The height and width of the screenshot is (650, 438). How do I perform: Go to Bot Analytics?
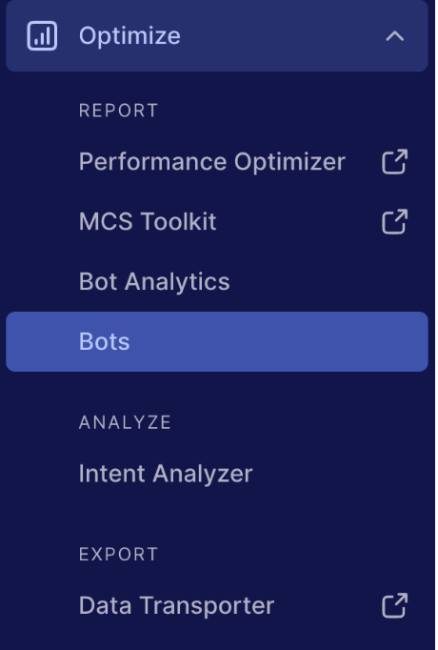point(154,282)
